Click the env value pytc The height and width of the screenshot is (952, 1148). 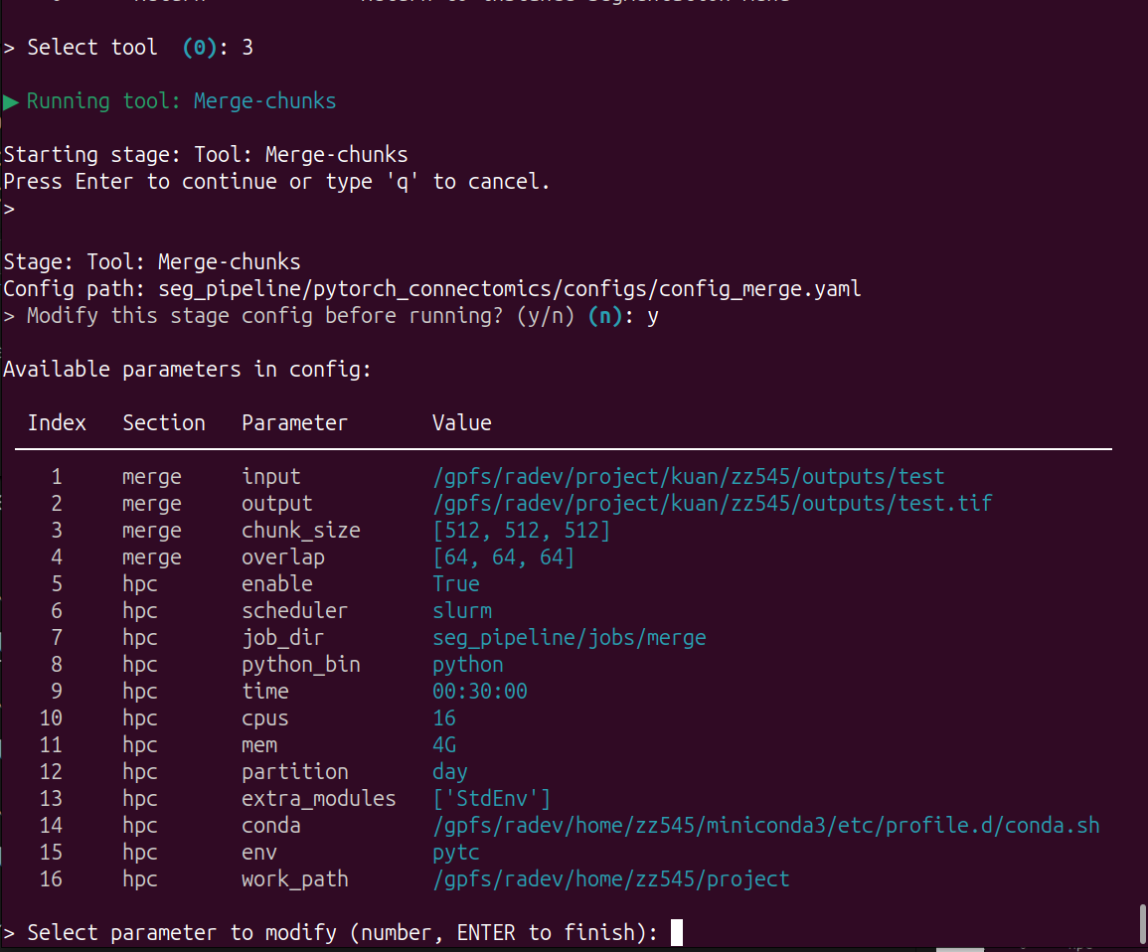coord(455,853)
